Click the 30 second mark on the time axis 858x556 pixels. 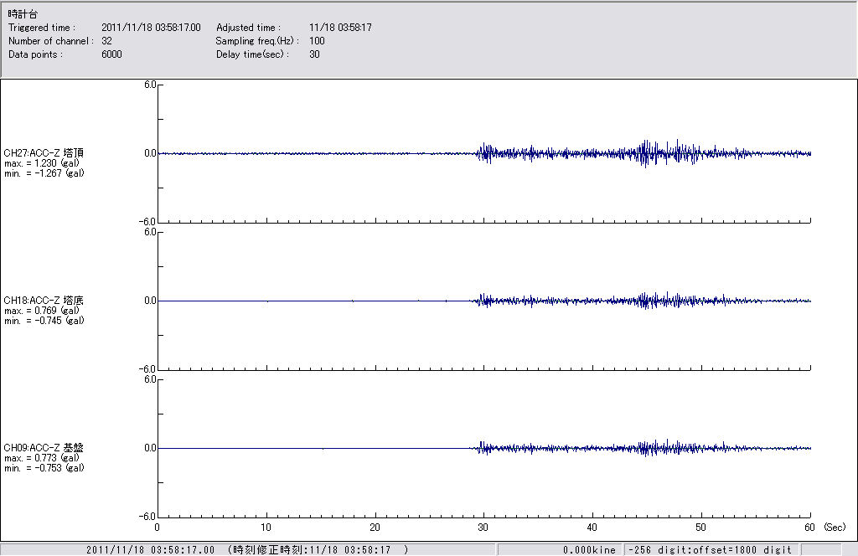tap(483, 528)
